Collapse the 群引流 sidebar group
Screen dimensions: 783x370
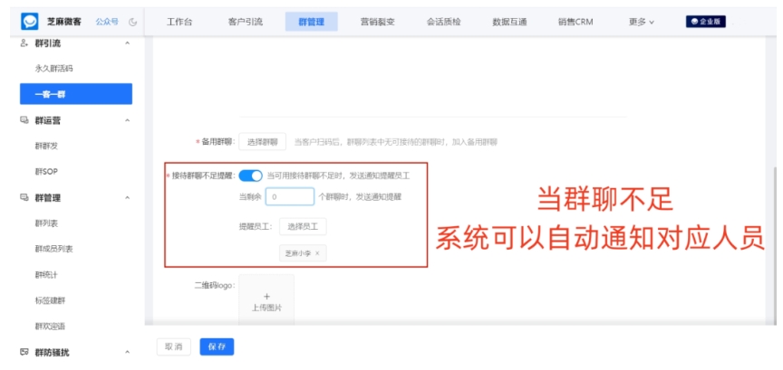tap(127, 43)
